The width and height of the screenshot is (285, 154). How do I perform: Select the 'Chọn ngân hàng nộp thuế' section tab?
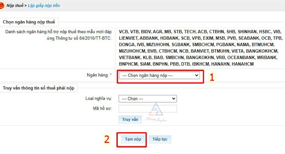29,22
